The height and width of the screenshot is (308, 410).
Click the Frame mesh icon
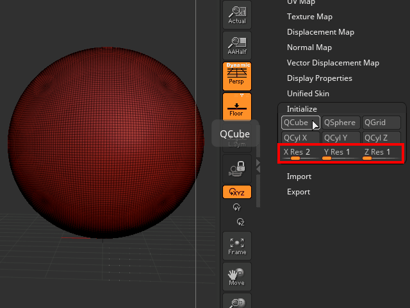pyautogui.click(x=237, y=246)
